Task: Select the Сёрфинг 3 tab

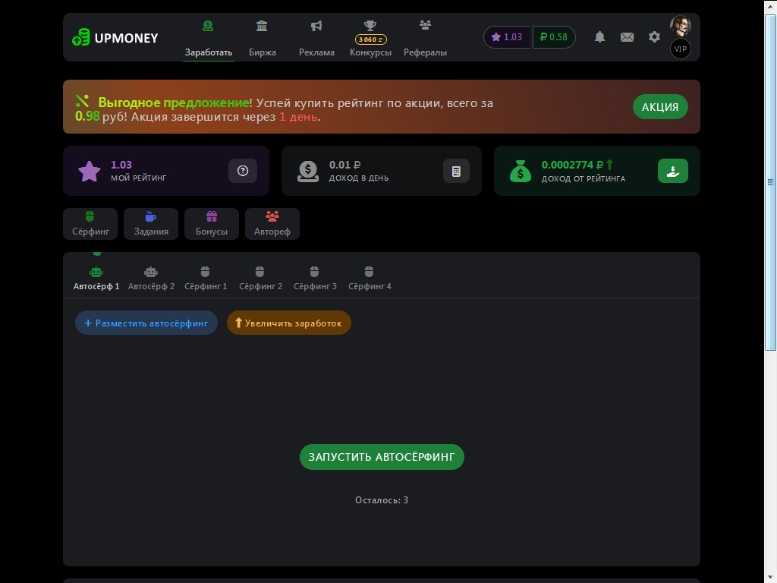Action: pyautogui.click(x=315, y=278)
